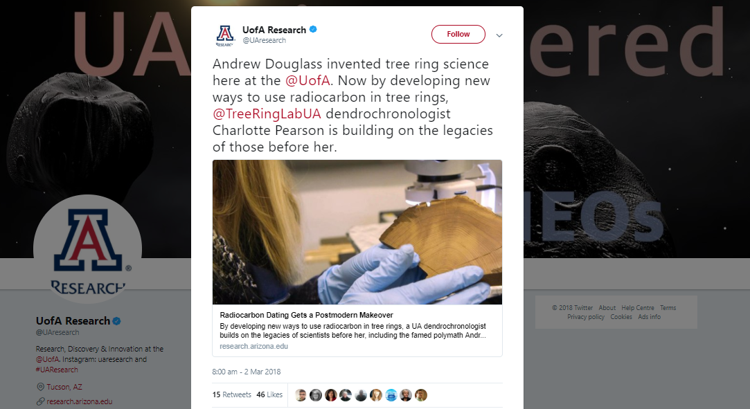Click the last liker avatar in the row
This screenshot has height=409, width=750.
[421, 395]
